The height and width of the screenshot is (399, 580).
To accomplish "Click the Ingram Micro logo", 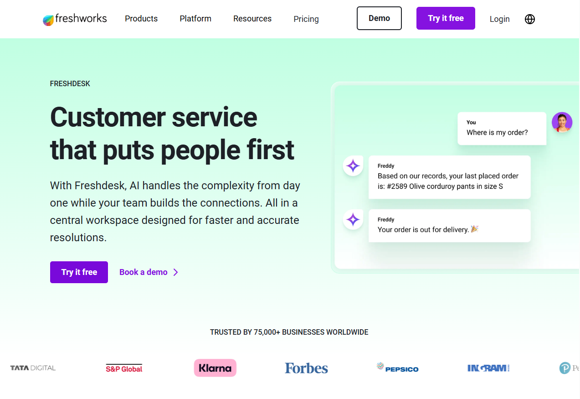I will [x=488, y=368].
